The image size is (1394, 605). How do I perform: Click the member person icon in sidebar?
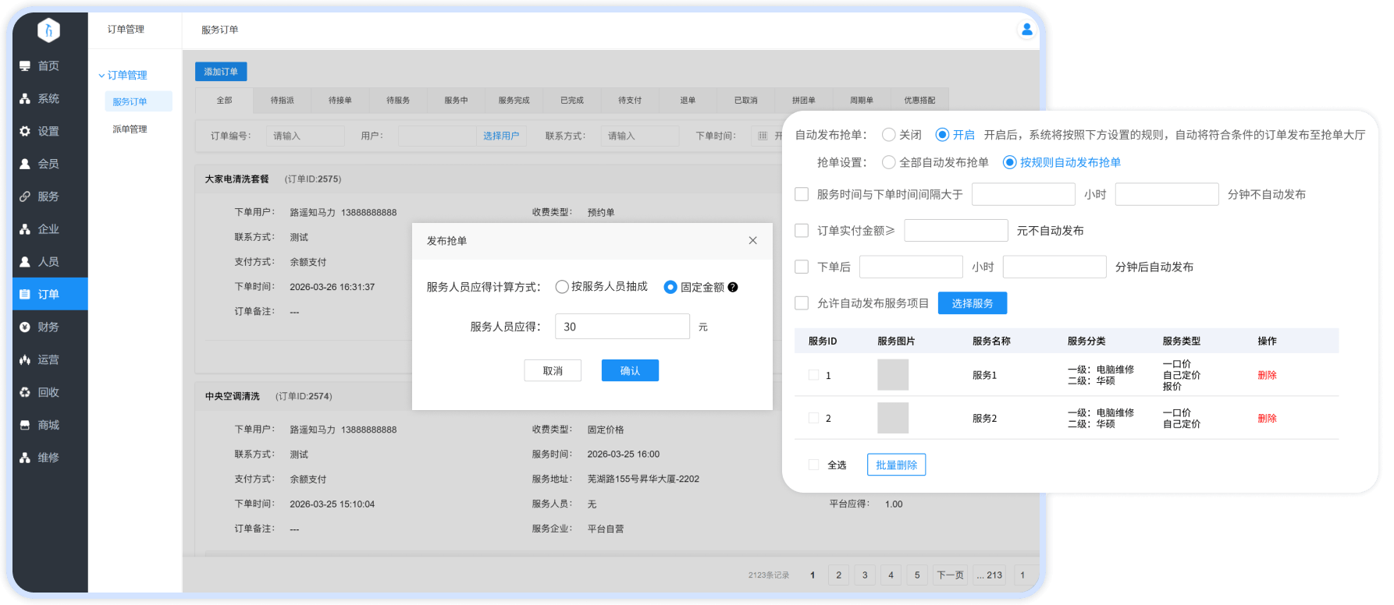coord(25,165)
